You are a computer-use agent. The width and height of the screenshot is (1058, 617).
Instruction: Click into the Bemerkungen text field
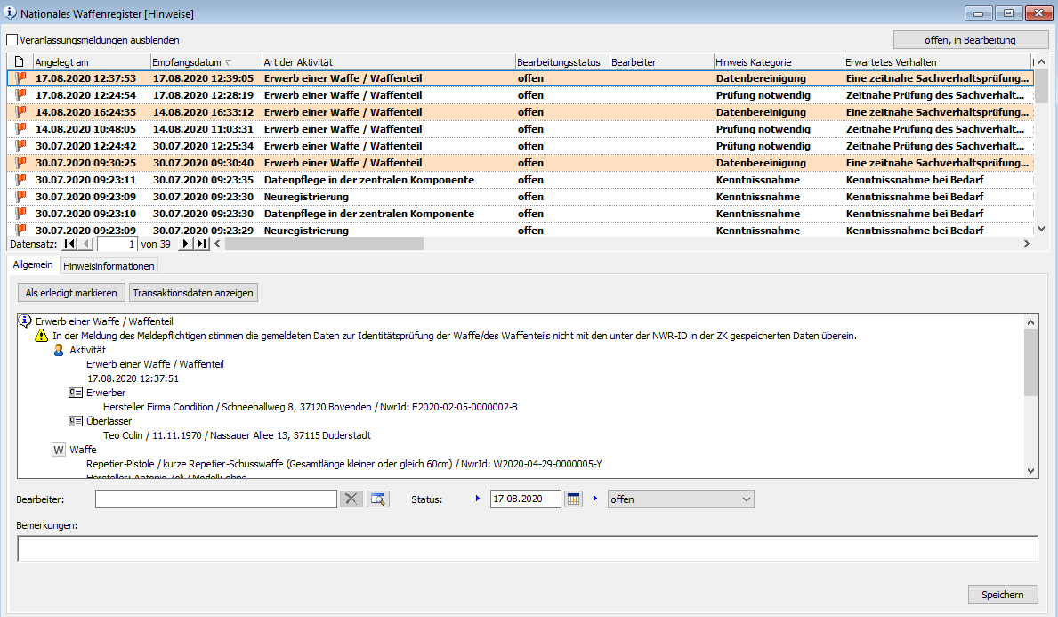pos(527,548)
